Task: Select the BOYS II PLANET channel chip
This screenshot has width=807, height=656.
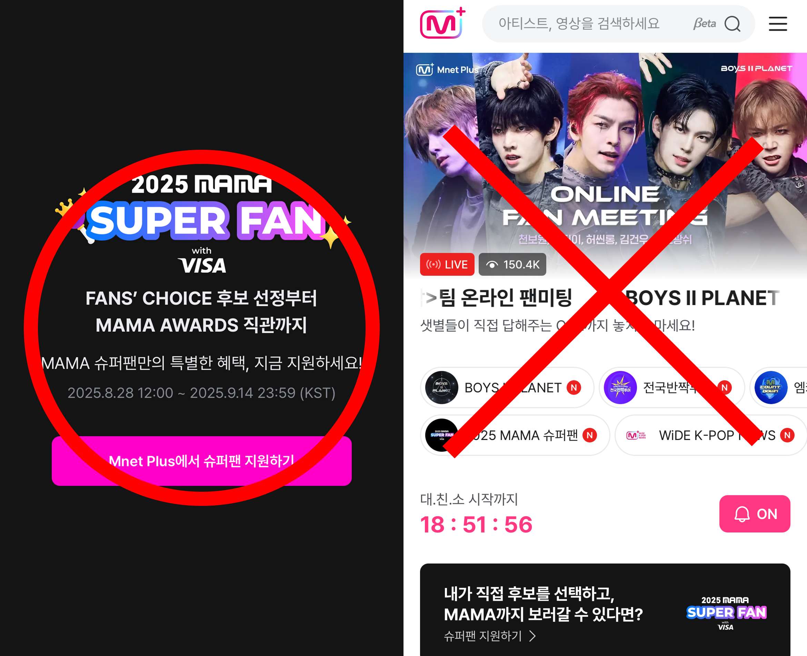Action: pyautogui.click(x=507, y=387)
